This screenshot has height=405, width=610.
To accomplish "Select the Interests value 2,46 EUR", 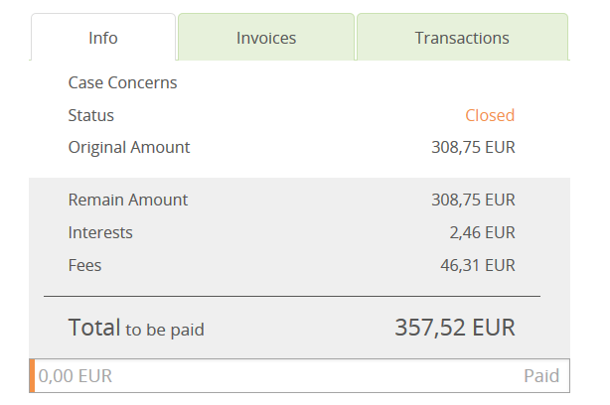I will point(482,233).
